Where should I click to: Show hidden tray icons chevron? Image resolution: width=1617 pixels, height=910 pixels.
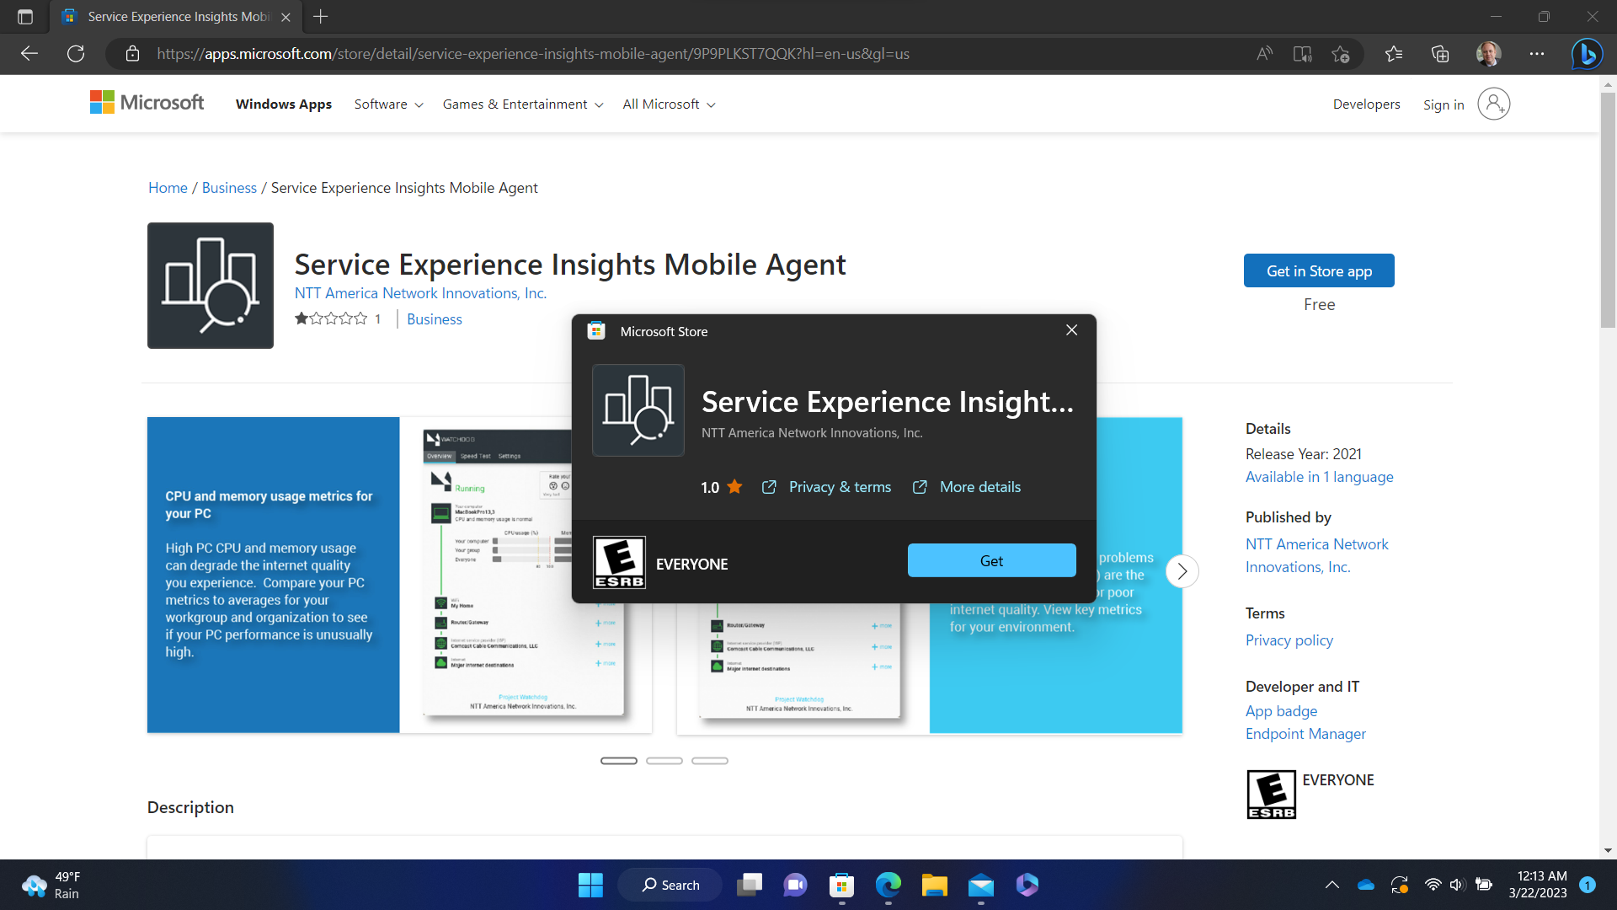[x=1331, y=885]
